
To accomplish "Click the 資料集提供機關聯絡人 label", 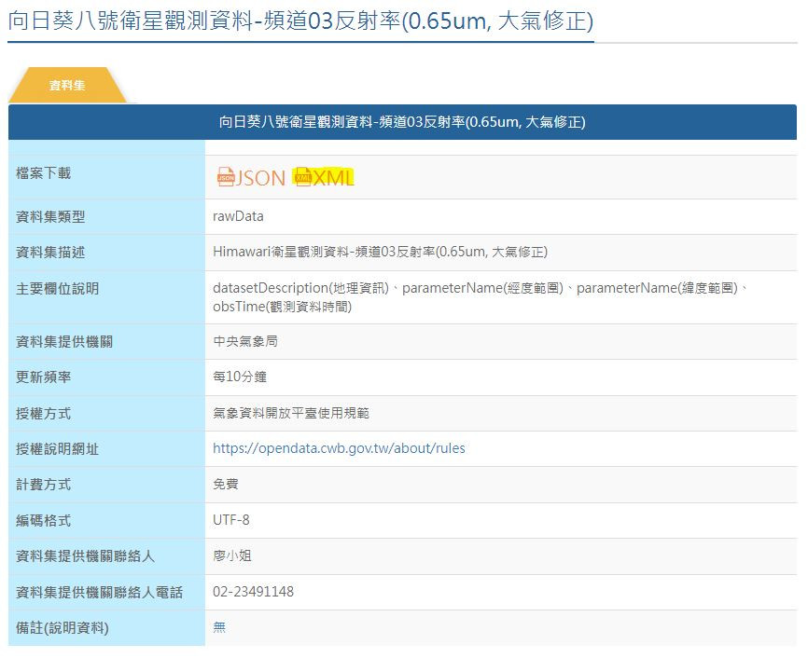I will point(85,556).
